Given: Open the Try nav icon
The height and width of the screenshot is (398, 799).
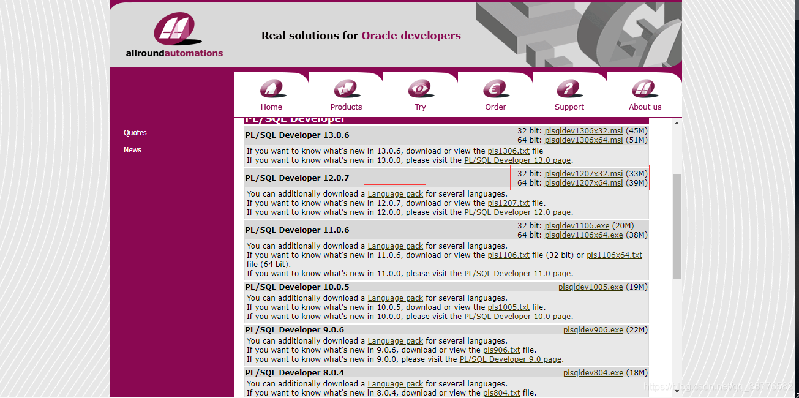Looking at the screenshot, I should tap(420, 89).
